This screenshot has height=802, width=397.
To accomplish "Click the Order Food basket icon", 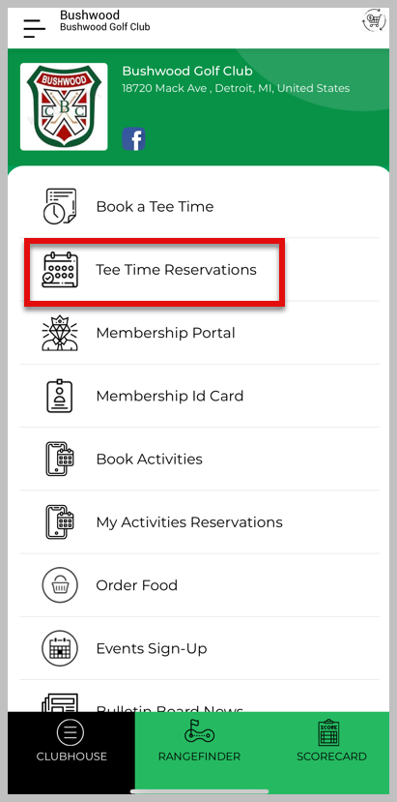I will click(x=60, y=585).
